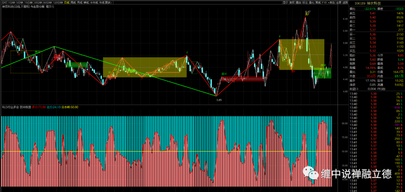This screenshot has height=192, width=405.
Task: Select the 60分钟 period tab
Action: click(48, 3)
